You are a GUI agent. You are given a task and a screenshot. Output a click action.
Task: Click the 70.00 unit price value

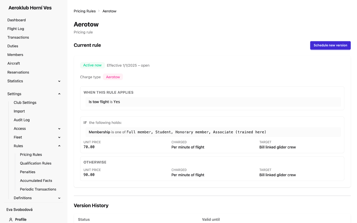point(89,147)
